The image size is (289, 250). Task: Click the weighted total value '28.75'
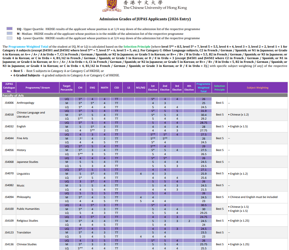pyautogui.click(x=204, y=123)
